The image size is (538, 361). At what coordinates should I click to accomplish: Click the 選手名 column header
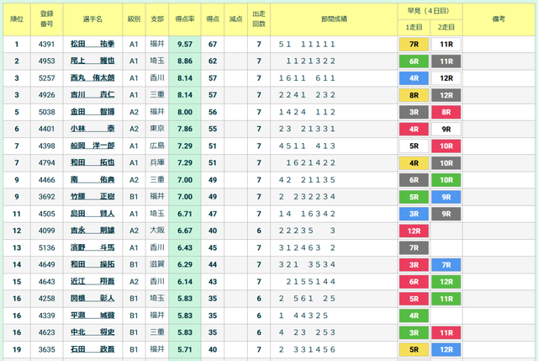click(92, 19)
